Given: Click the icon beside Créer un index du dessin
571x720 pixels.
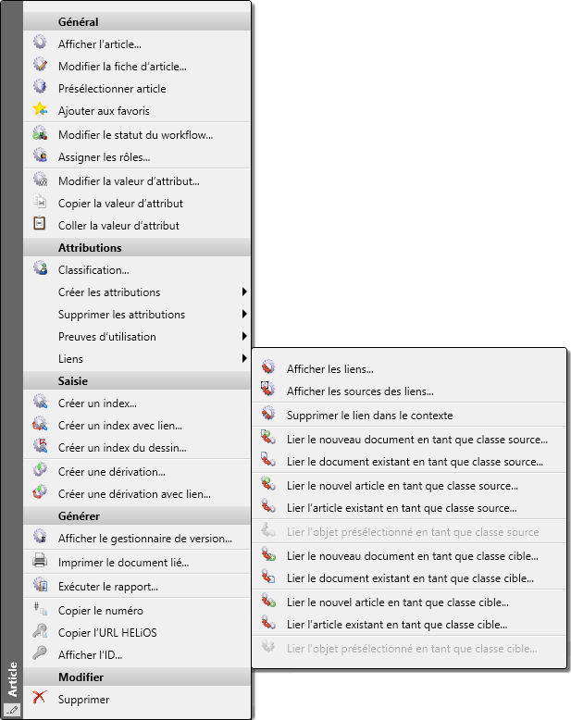Looking at the screenshot, I should (40, 445).
